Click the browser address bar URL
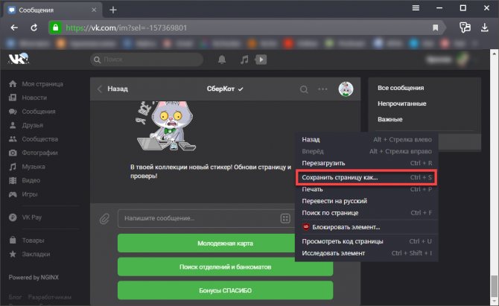This screenshot has height=306, width=499. [x=127, y=28]
